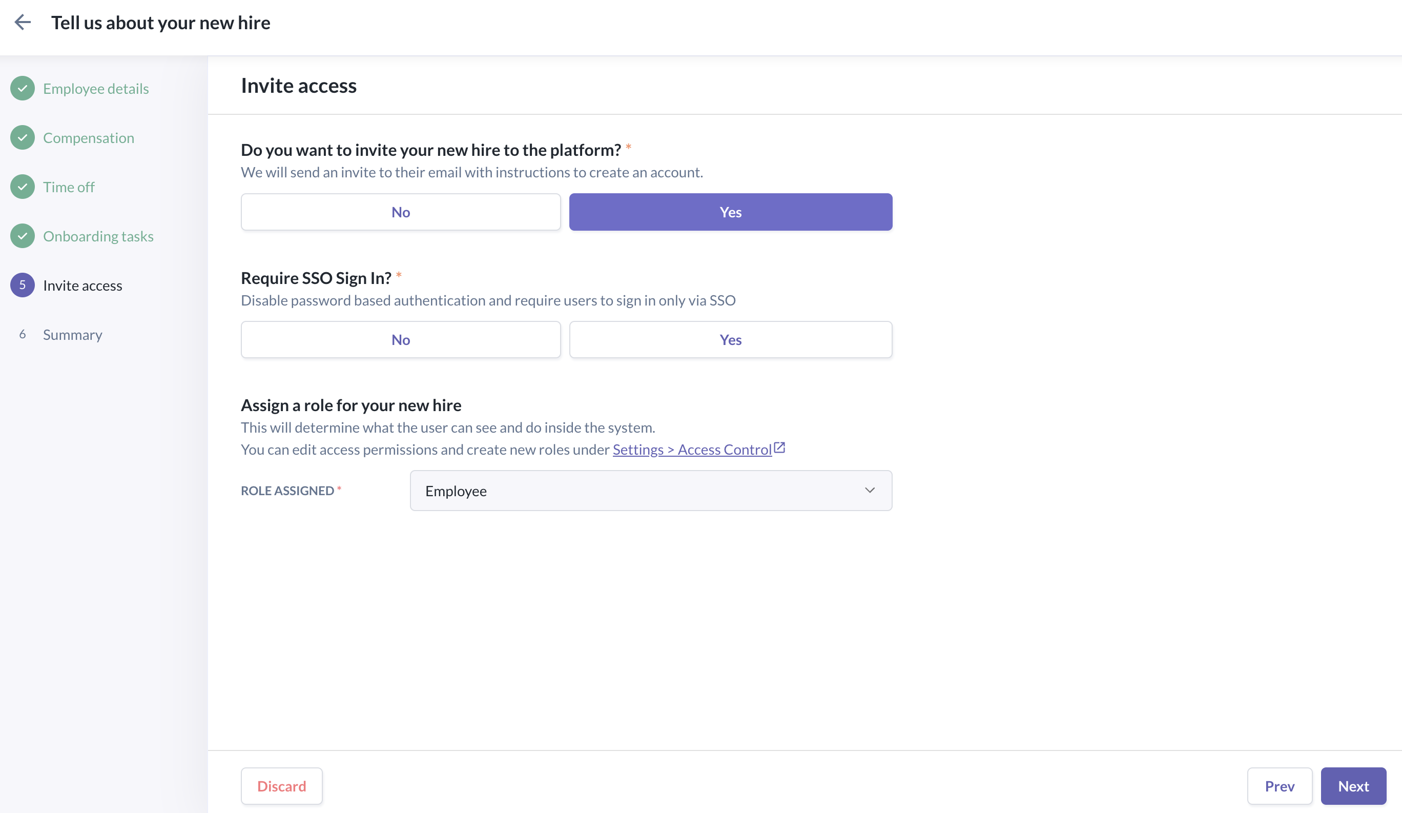Click Time off completed checkmark icon
The image size is (1402, 813).
click(x=22, y=187)
